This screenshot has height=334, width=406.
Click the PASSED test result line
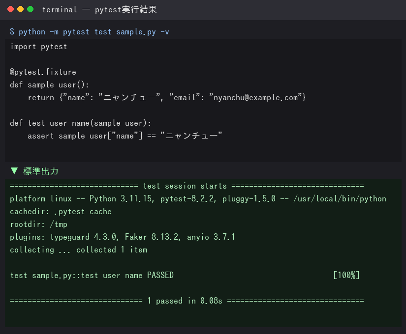(x=92, y=276)
